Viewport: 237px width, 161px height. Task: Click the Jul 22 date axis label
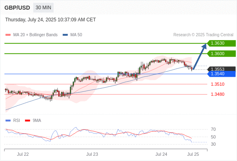(23, 154)
